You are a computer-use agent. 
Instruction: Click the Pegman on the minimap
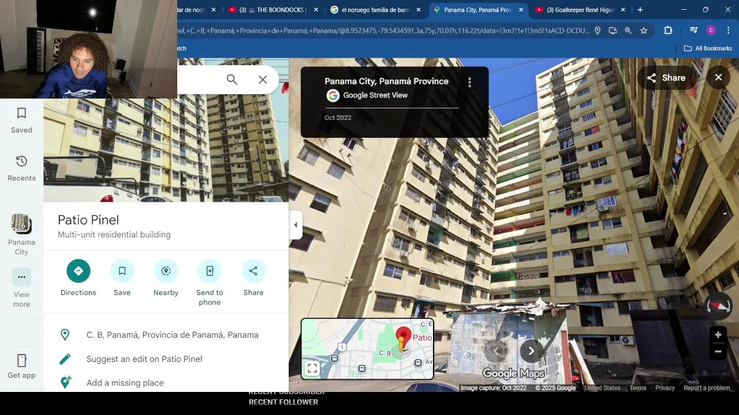(x=402, y=345)
